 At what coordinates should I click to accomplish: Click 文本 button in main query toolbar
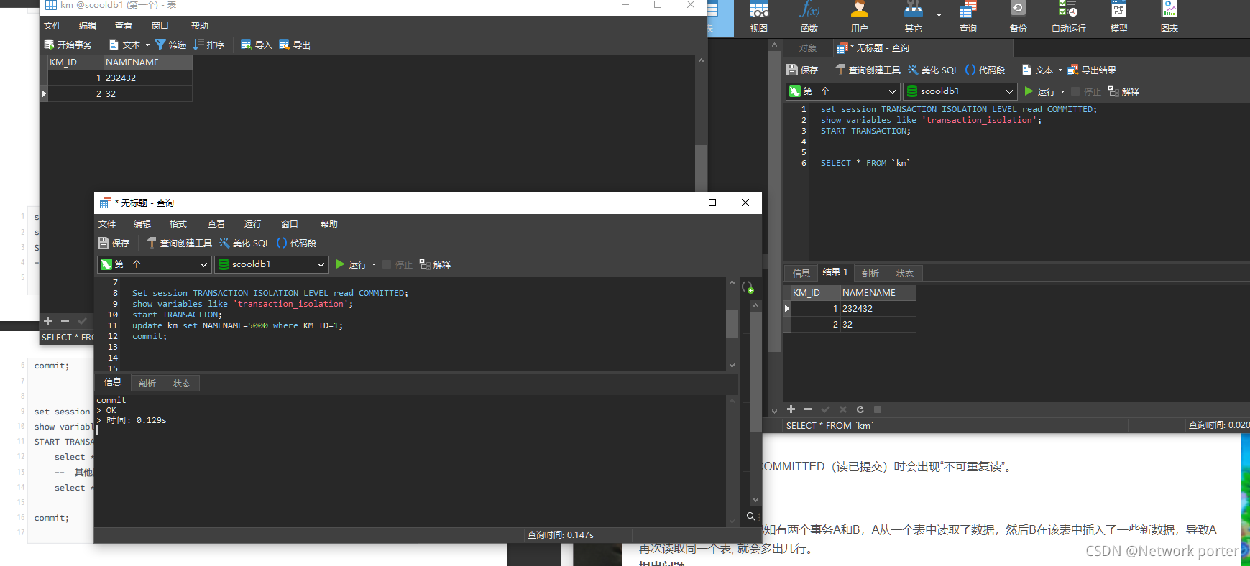[1037, 70]
